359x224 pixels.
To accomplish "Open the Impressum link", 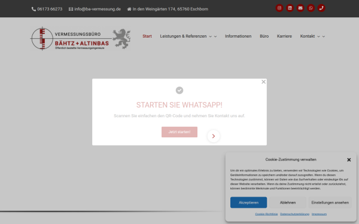I will coord(319,214).
